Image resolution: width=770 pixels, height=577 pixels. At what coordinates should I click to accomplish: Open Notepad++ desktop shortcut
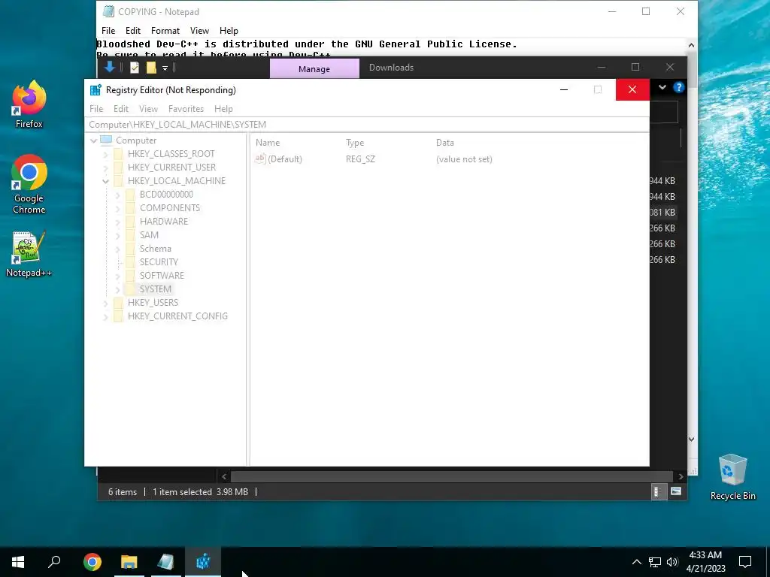click(29, 254)
